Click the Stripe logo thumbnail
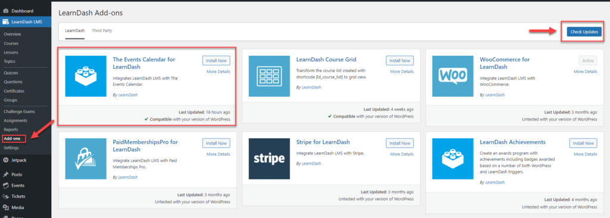This screenshot has width=610, height=218. tap(269, 159)
